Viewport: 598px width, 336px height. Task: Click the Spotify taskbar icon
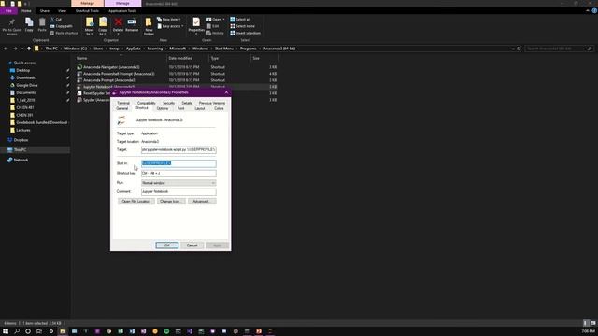[x=166, y=331]
